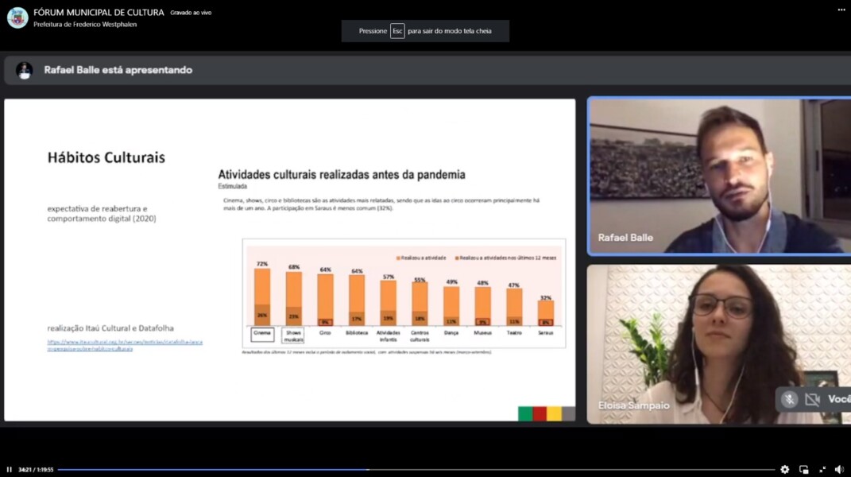Screen dimensions: 851x477
Task: Click the Biblioteca chart label
Action: pos(357,332)
